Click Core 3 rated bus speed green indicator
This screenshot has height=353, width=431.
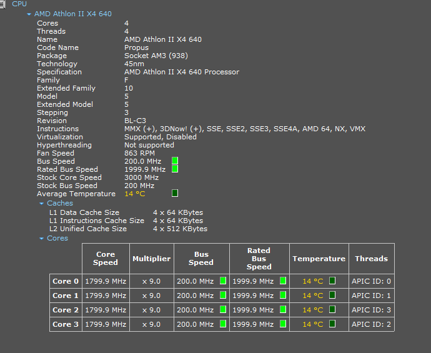pos(283,324)
